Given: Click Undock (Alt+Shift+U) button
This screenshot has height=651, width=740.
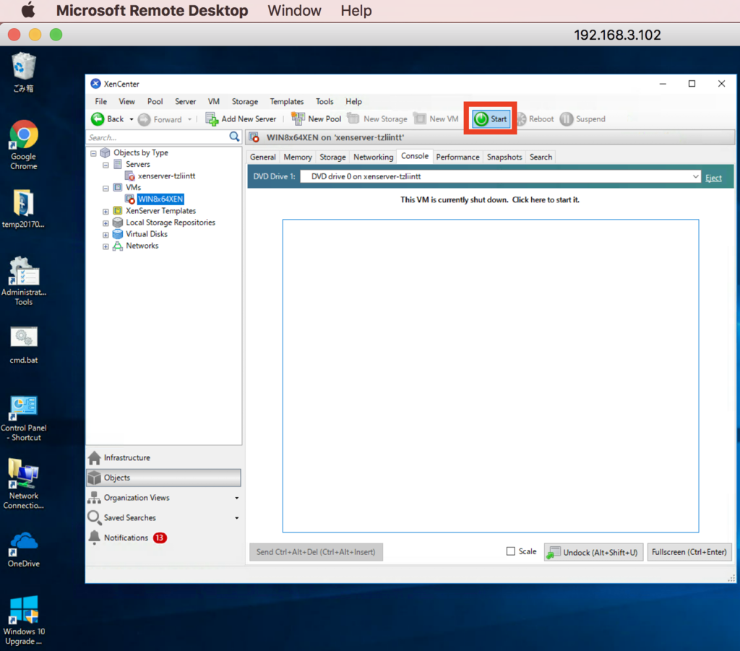Looking at the screenshot, I should tap(593, 552).
